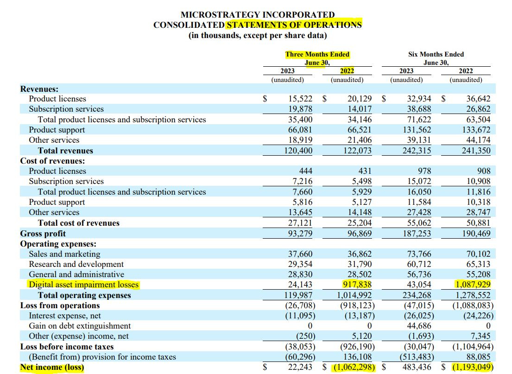
Task: Click highlighted net loss (1,062,298)
Action: pos(354,367)
